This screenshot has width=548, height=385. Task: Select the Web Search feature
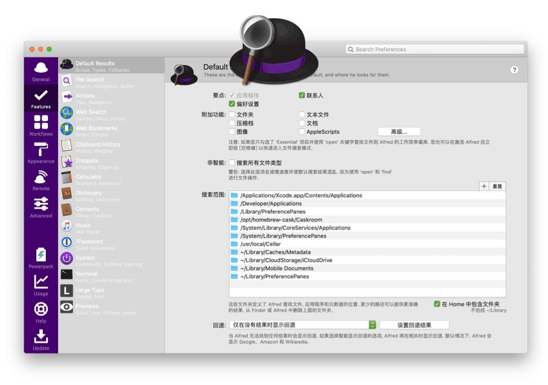point(111,114)
